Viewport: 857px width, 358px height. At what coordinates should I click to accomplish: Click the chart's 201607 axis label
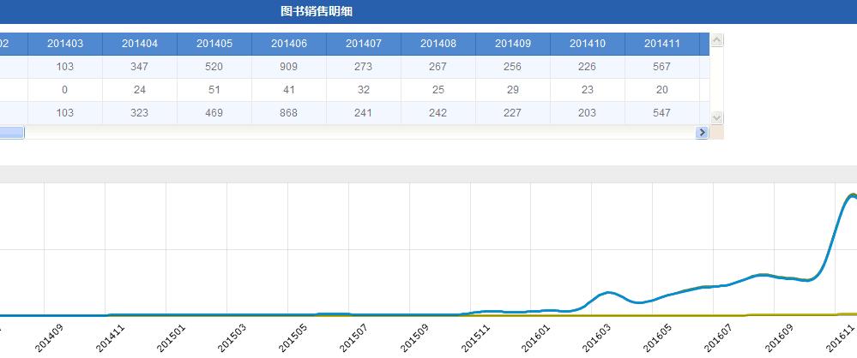[719, 338]
